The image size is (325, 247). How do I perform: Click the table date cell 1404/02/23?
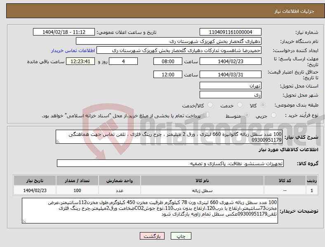click(x=35, y=190)
